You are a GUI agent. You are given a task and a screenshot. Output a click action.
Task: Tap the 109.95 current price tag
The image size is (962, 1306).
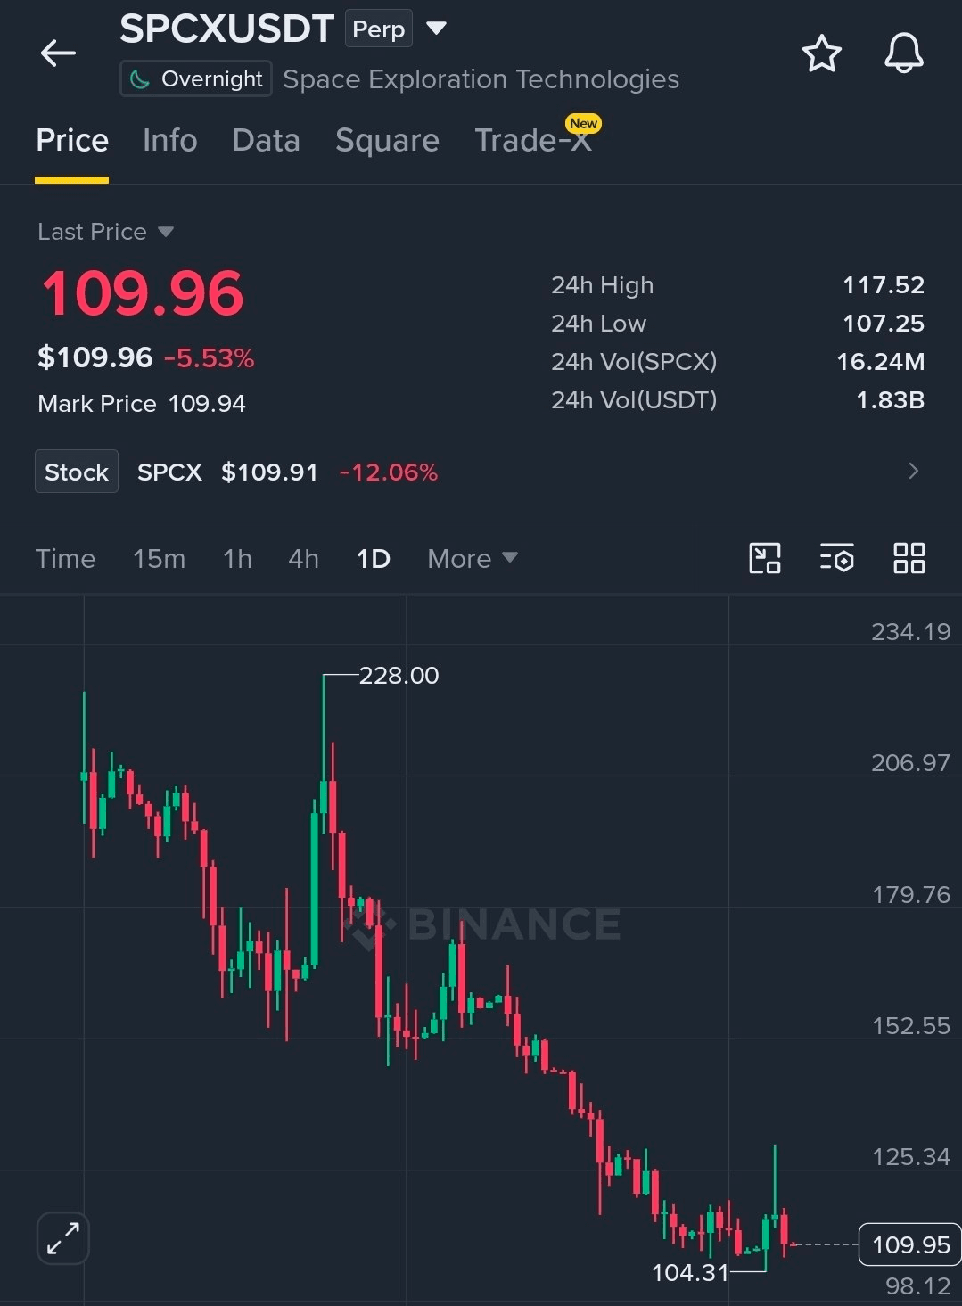(909, 1244)
